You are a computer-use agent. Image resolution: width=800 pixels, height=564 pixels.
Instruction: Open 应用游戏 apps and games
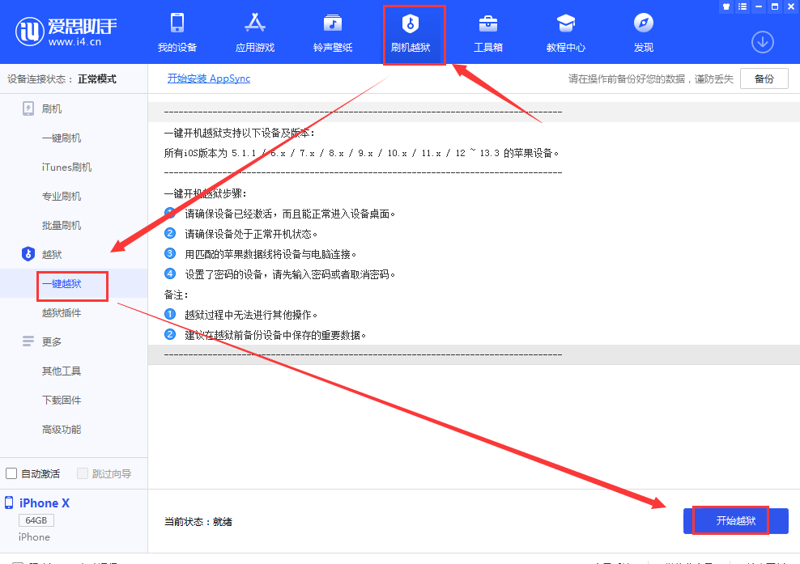point(254,32)
